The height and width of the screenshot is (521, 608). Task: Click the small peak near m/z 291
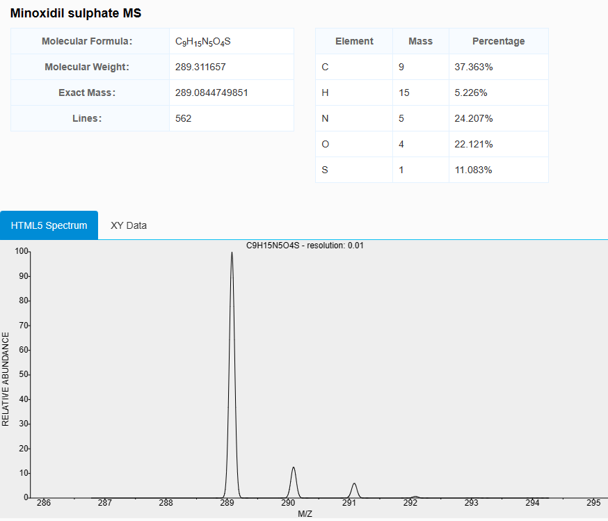[354, 490]
